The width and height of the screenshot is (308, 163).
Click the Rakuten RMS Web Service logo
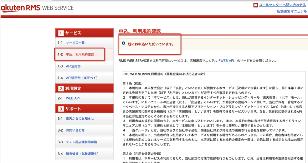(x=37, y=8)
